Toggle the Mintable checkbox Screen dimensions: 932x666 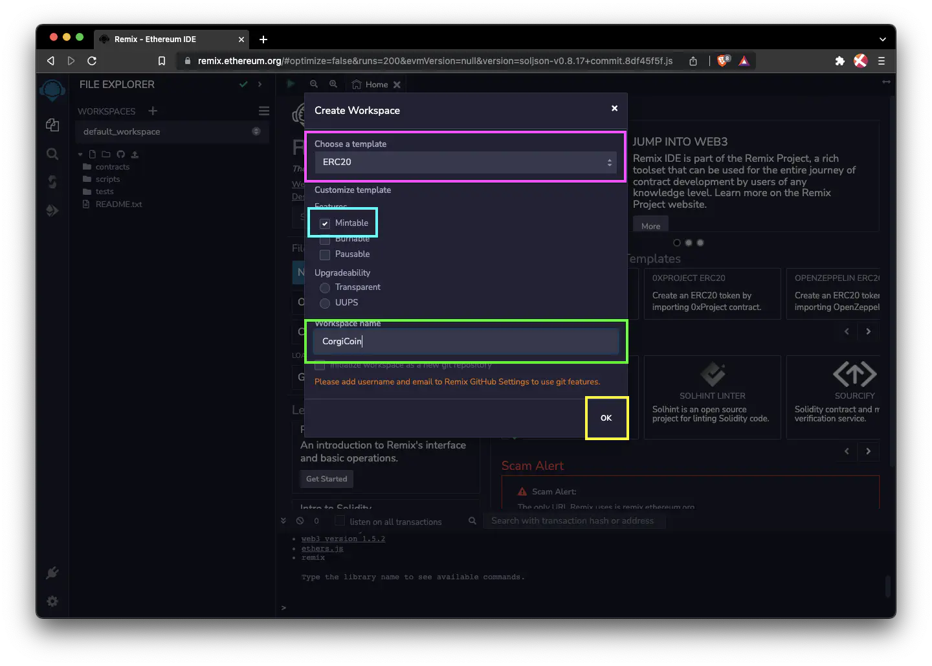pos(325,223)
